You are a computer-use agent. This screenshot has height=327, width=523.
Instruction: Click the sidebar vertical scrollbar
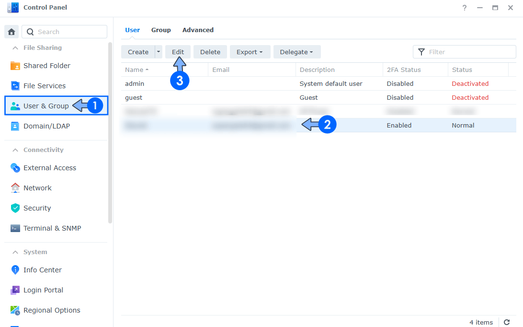(110, 133)
